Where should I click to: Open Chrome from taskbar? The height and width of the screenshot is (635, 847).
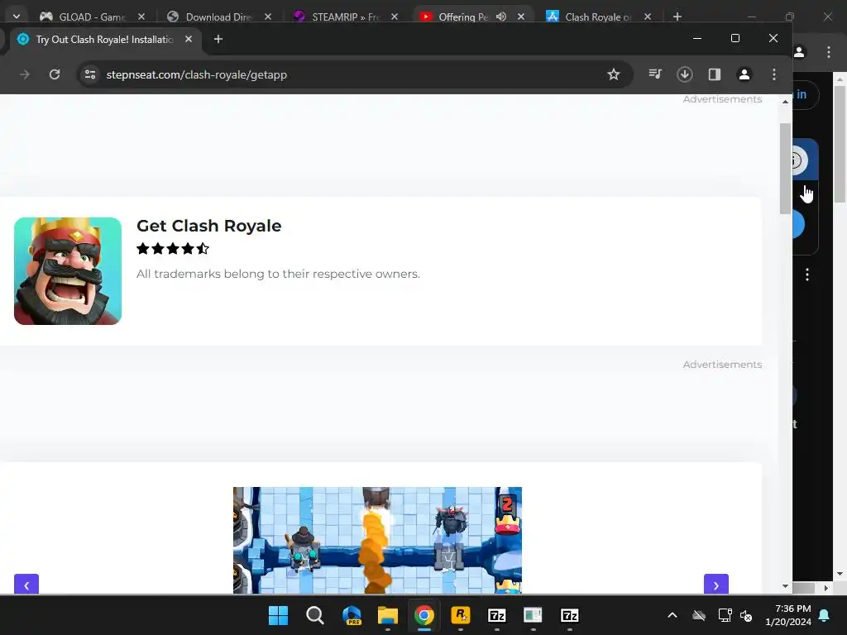point(424,615)
